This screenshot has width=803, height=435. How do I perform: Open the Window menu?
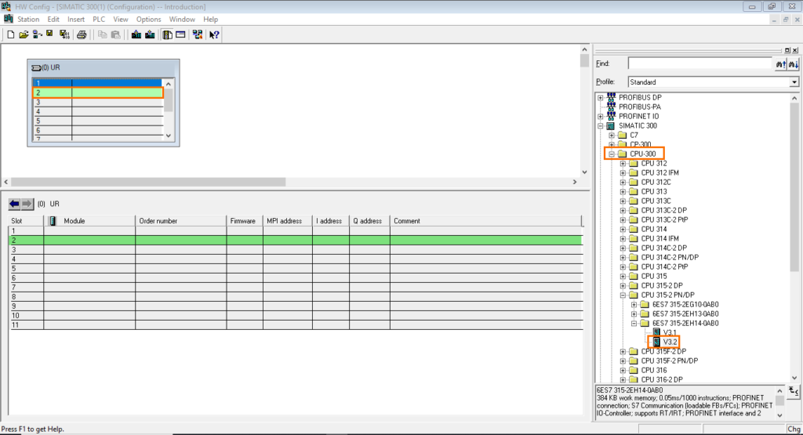(182, 20)
